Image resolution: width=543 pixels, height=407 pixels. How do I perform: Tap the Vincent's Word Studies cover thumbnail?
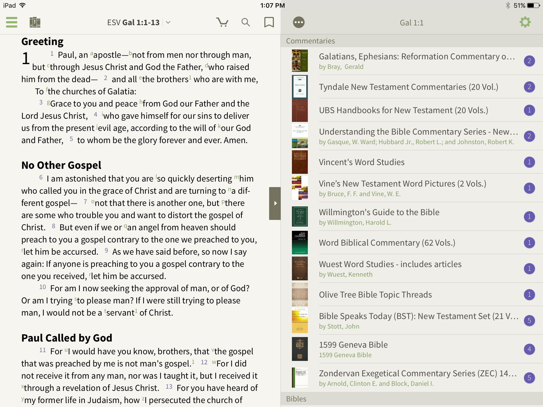pos(300,162)
